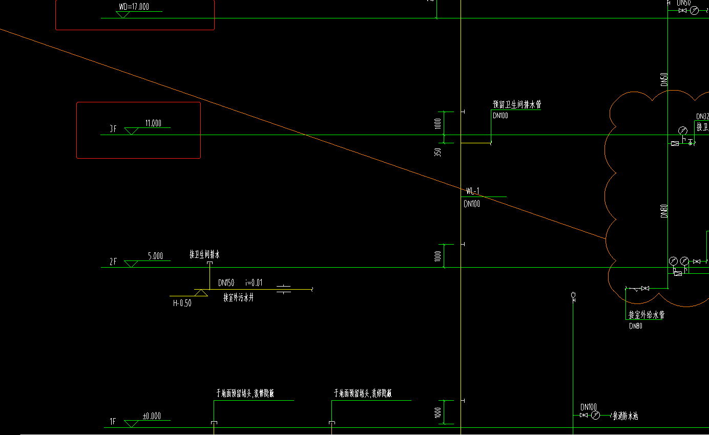Screen dimensions: 709x435
Task: Select the 1000 dimension above 1F line
Action: pos(438,412)
